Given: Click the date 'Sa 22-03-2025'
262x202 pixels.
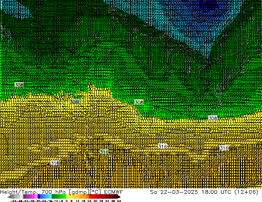Looking at the screenshot, I should point(174,192).
